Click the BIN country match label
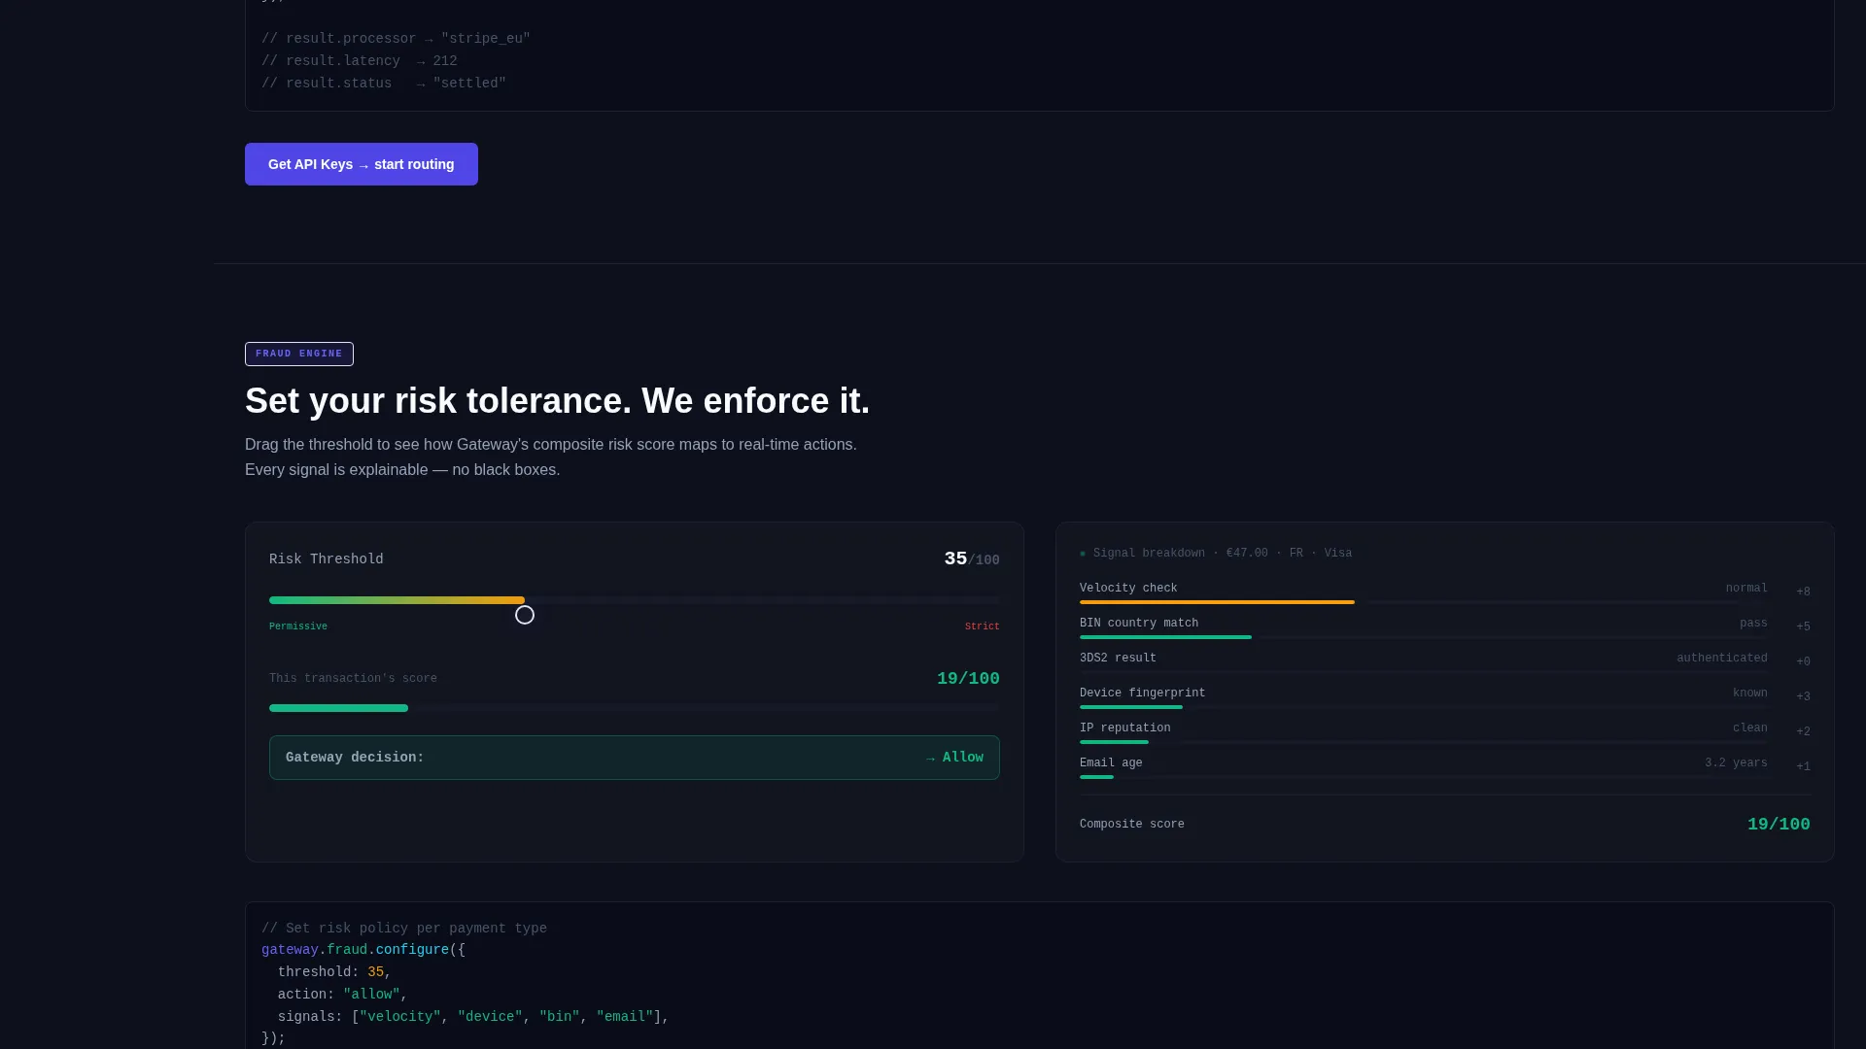 pos(1139,624)
